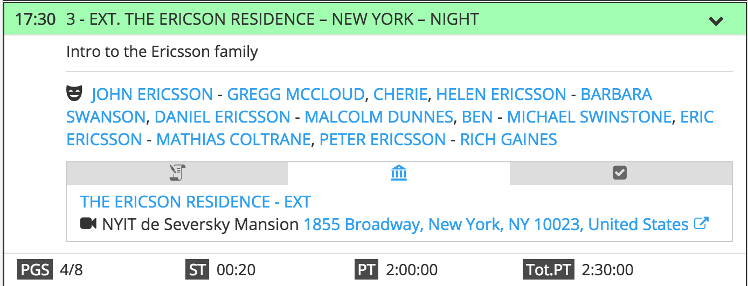Open MALCOLM DUNNES actor link
The width and height of the screenshot is (748, 286).
click(379, 117)
